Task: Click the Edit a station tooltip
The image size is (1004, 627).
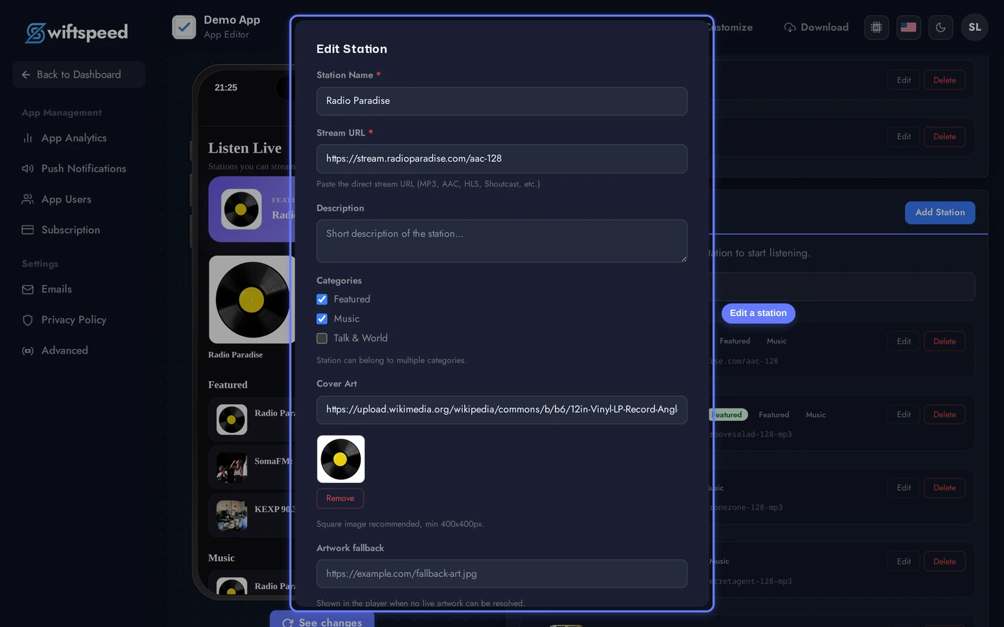Action: [x=758, y=313]
